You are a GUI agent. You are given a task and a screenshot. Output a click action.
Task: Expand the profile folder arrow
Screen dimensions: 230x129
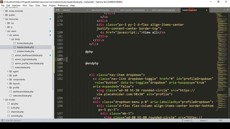[x=8, y=87]
